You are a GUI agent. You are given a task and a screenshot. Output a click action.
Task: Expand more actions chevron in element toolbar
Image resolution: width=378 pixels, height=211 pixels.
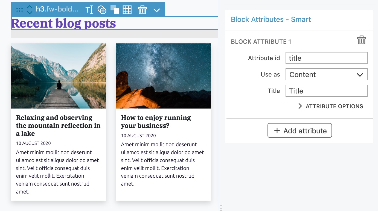point(156,10)
